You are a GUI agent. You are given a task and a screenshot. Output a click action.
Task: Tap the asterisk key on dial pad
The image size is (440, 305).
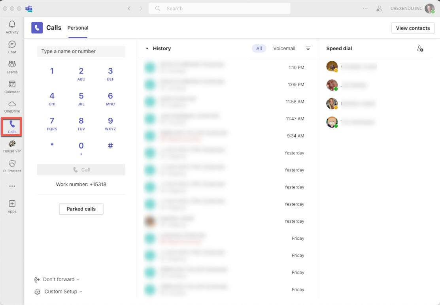click(52, 145)
